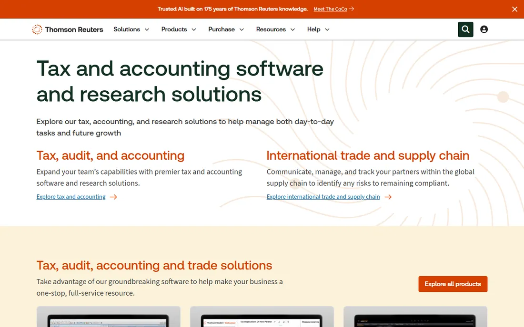Expand the Help menu chevron
524x327 pixels.
[x=327, y=29]
